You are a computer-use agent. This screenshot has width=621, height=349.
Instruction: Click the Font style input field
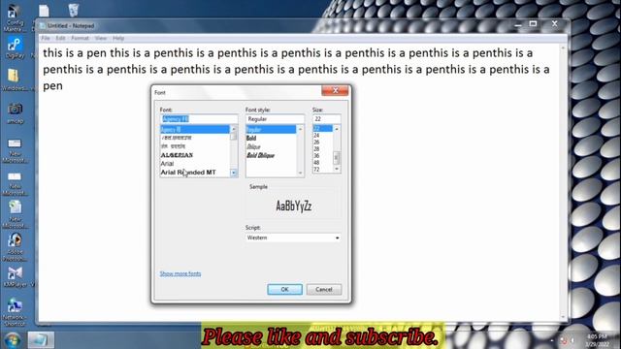275,118
